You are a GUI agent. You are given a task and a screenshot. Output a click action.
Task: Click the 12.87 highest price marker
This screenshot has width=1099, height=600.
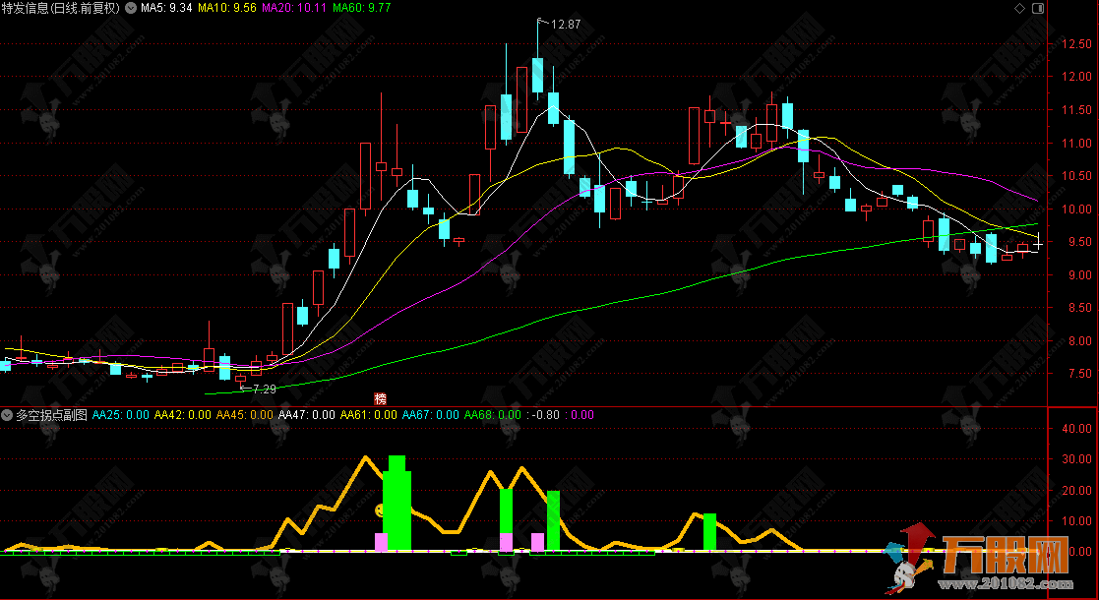coord(565,25)
